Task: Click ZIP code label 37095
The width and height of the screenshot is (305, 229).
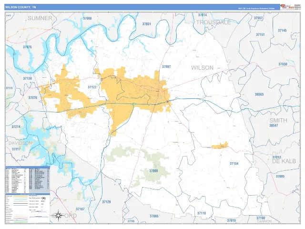Action: pyautogui.click(x=280, y=177)
